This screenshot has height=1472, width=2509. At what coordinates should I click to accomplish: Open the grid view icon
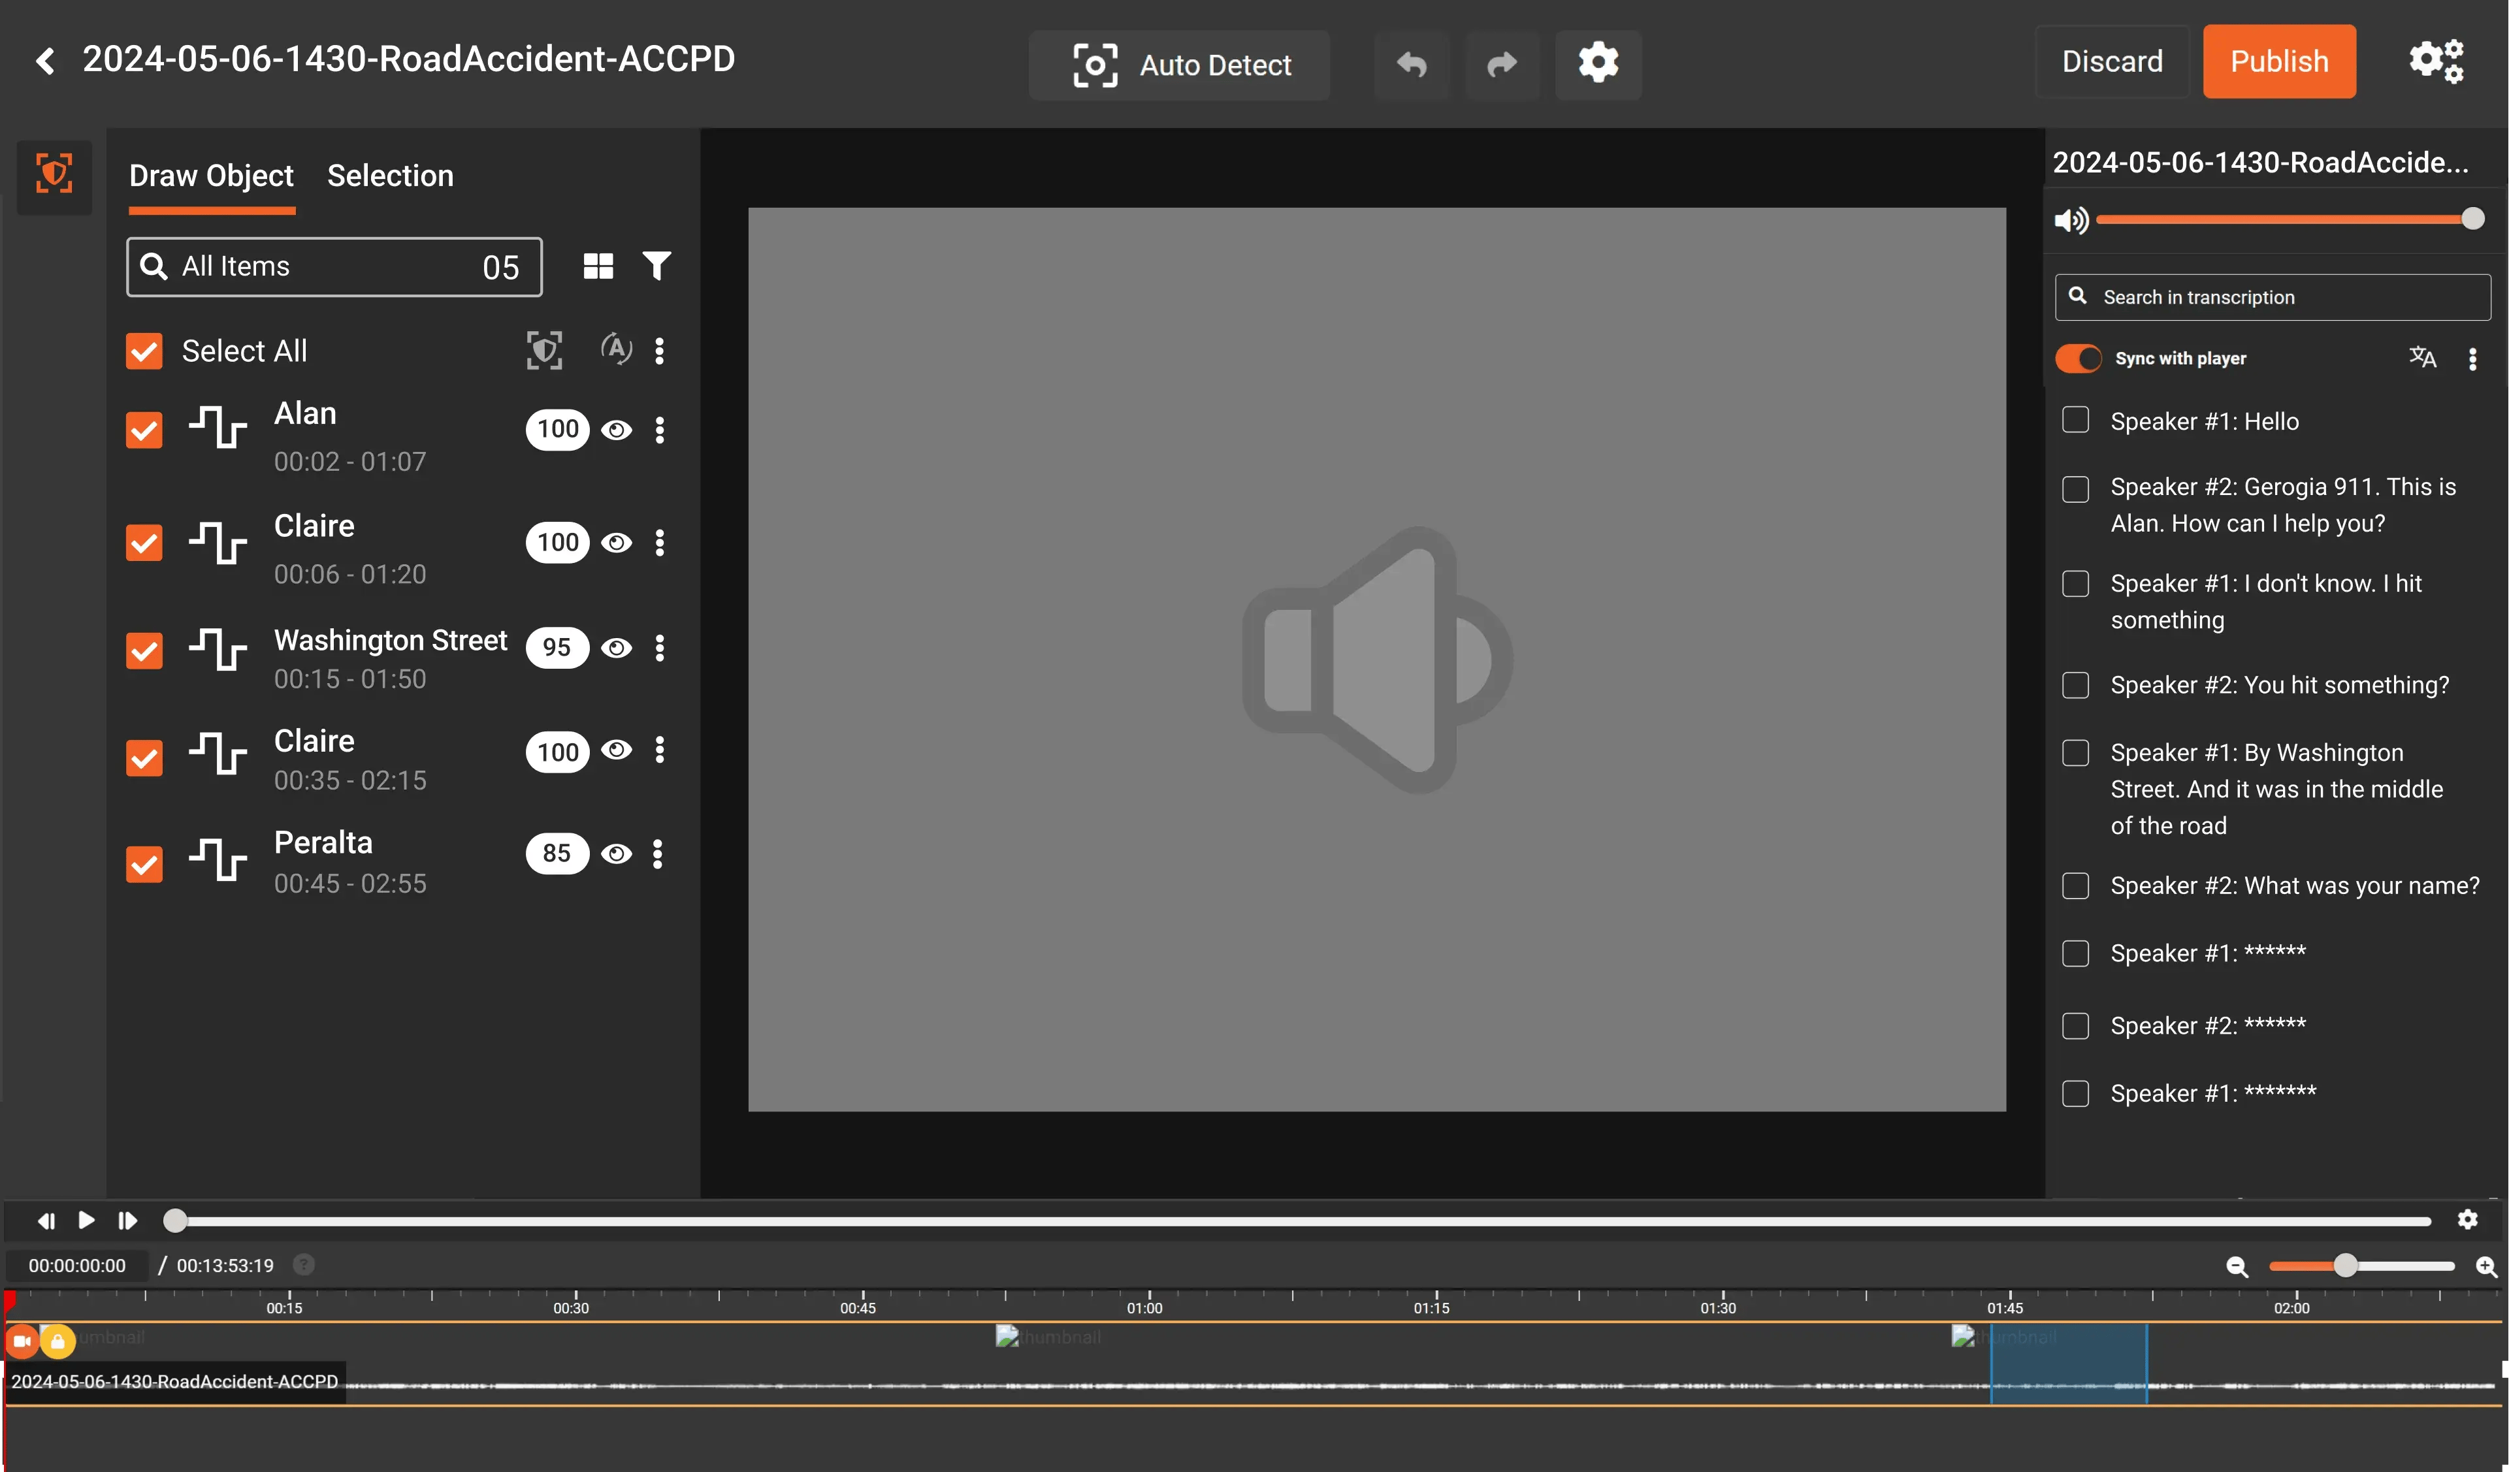point(598,266)
